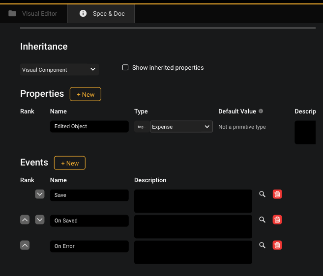Open the Expense type dropdown
The image size is (323, 276).
coord(181,127)
